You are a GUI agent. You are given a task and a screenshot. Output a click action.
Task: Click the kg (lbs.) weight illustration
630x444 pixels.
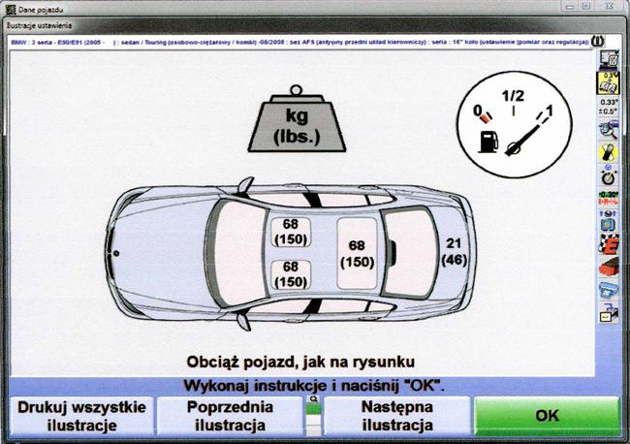pos(297,118)
